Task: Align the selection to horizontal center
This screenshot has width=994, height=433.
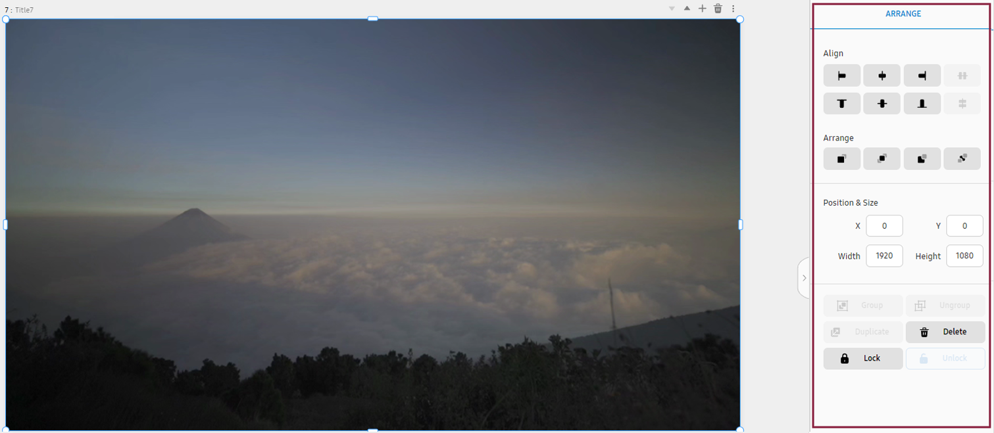Action: 882,76
